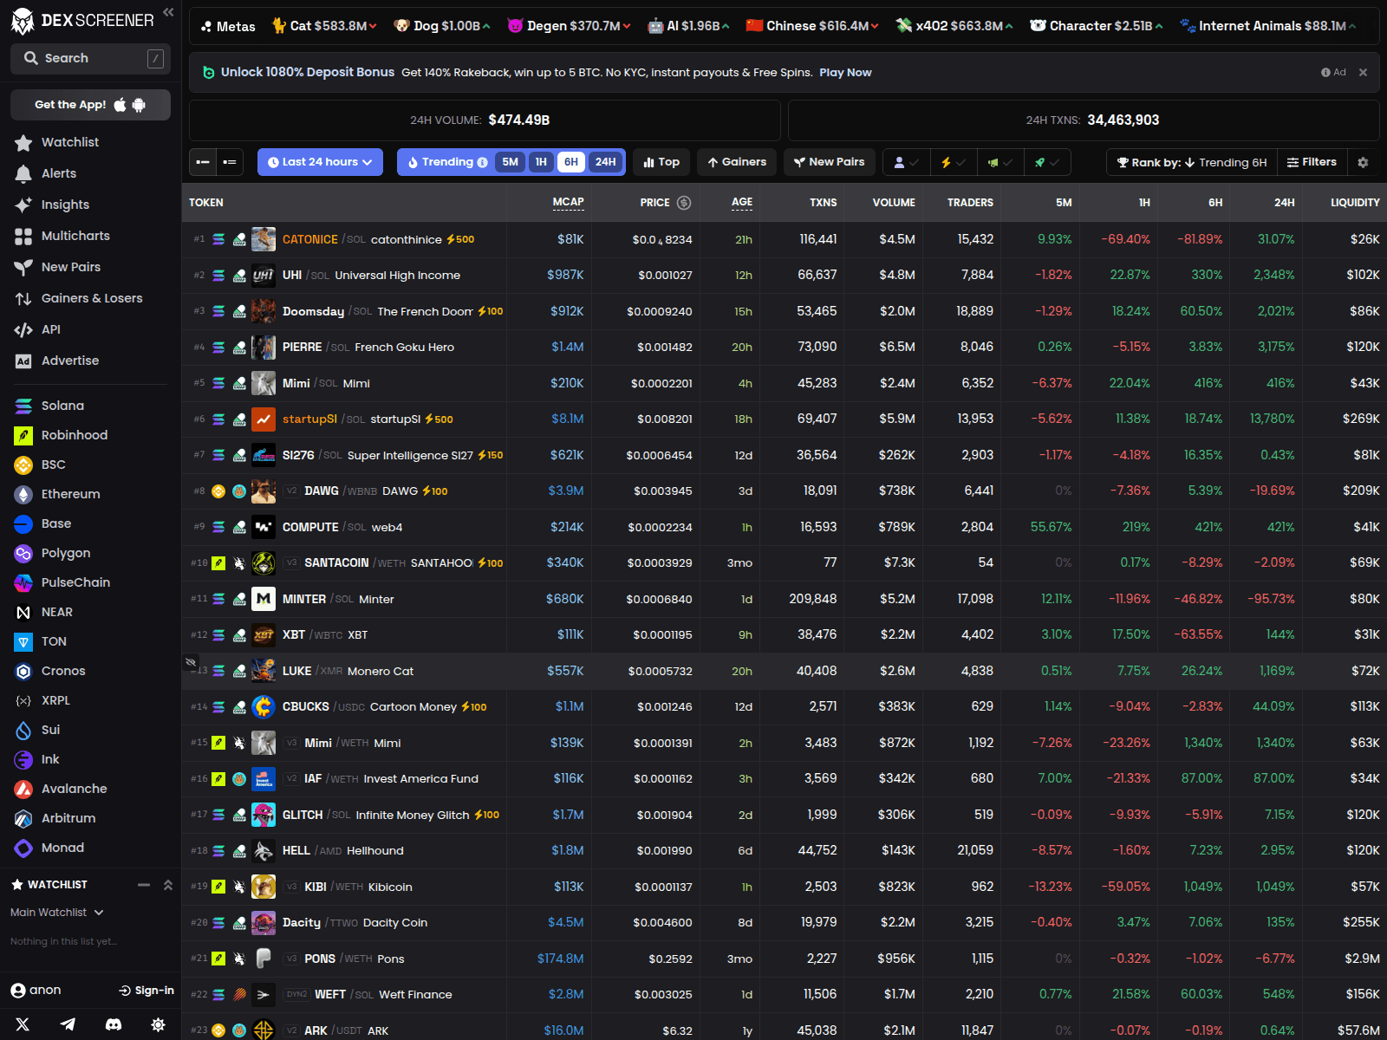The image size is (1387, 1040).
Task: Select the BSC chain icon
Action: (23, 465)
